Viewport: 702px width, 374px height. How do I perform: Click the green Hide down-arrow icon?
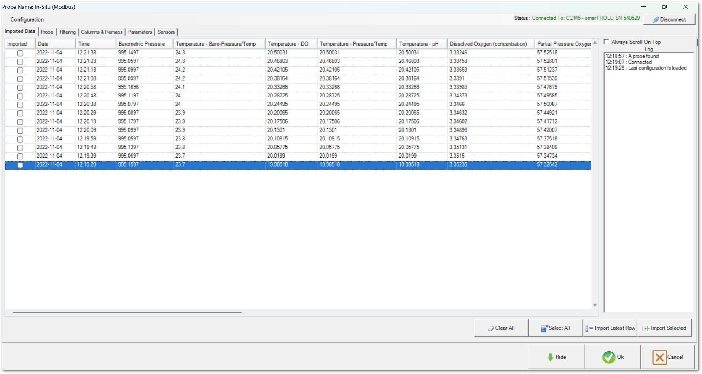click(x=550, y=357)
